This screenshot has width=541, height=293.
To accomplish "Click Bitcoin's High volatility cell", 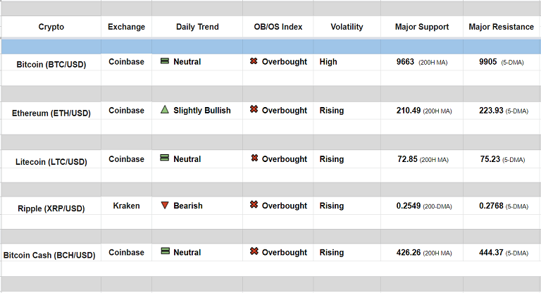I will [328, 62].
